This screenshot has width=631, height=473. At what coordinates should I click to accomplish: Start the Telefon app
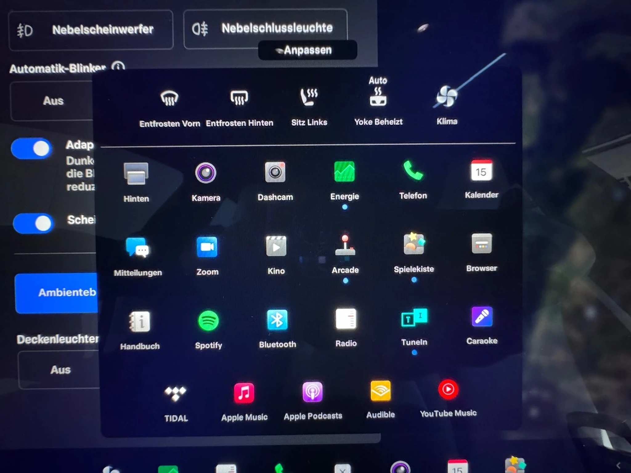click(413, 171)
